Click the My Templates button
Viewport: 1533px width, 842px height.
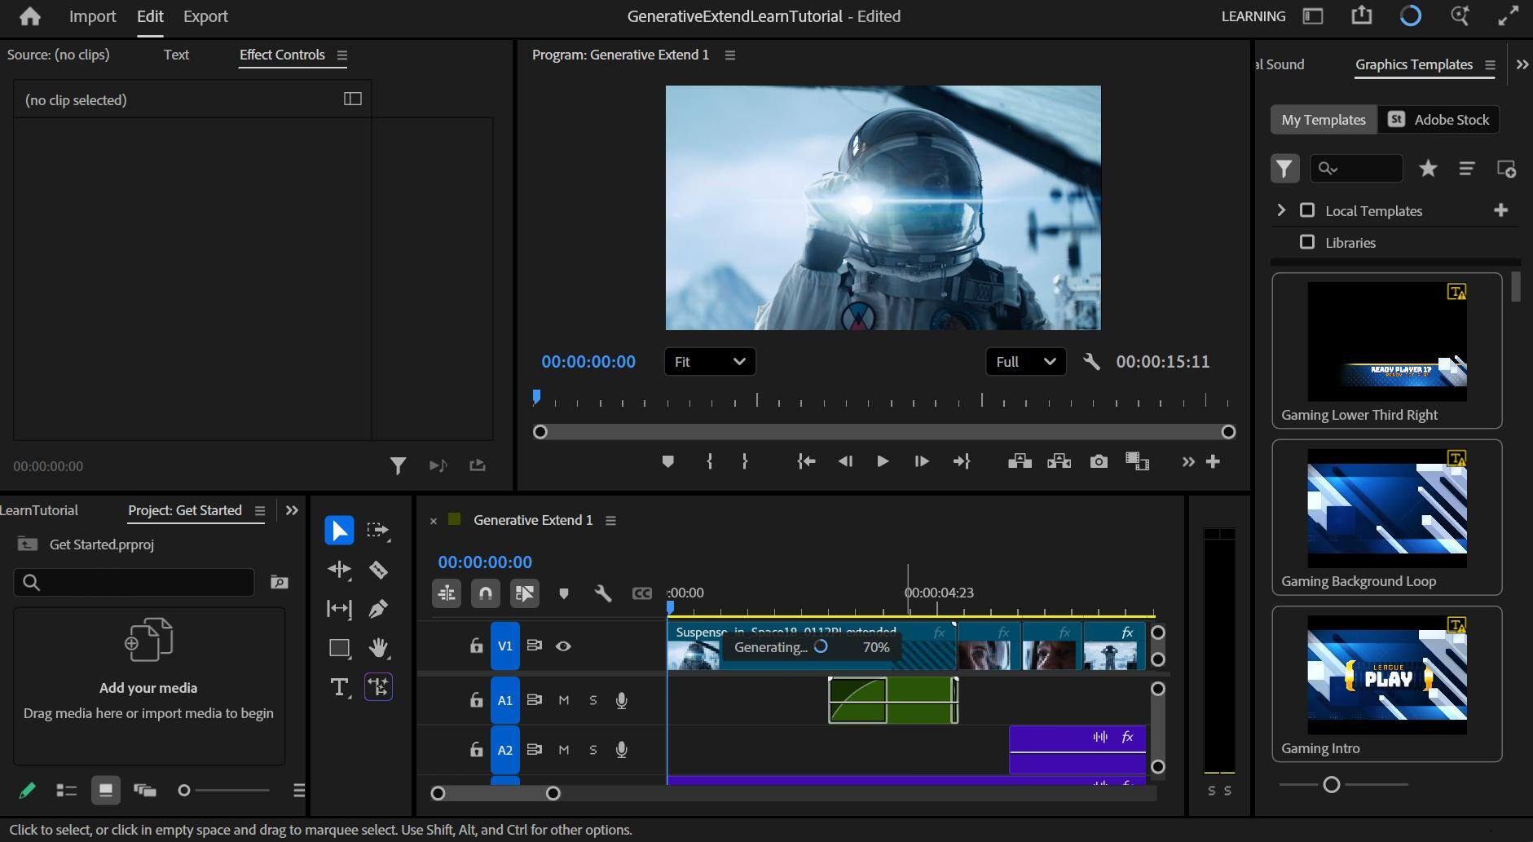click(x=1323, y=120)
